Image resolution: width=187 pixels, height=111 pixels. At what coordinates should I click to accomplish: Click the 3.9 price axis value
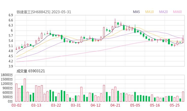click(11, 66)
